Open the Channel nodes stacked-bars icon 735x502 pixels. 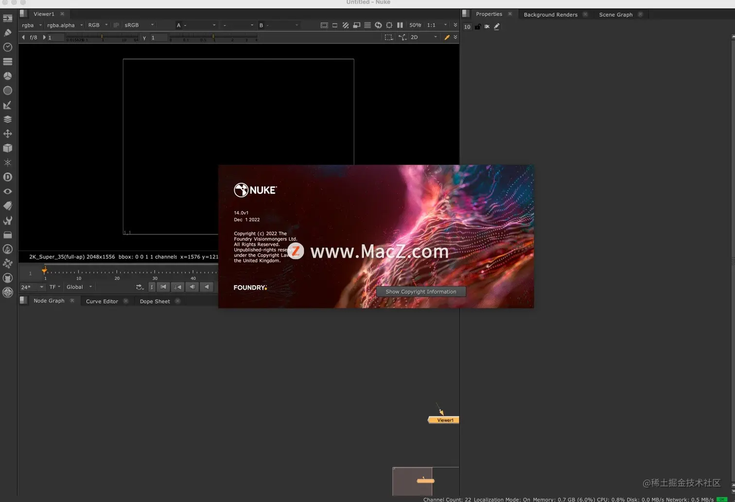8,62
